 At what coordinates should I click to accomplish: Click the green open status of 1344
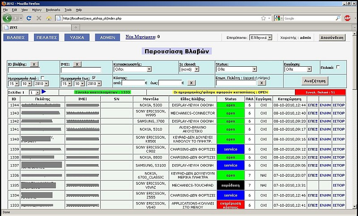pyautogui.click(x=230, y=105)
